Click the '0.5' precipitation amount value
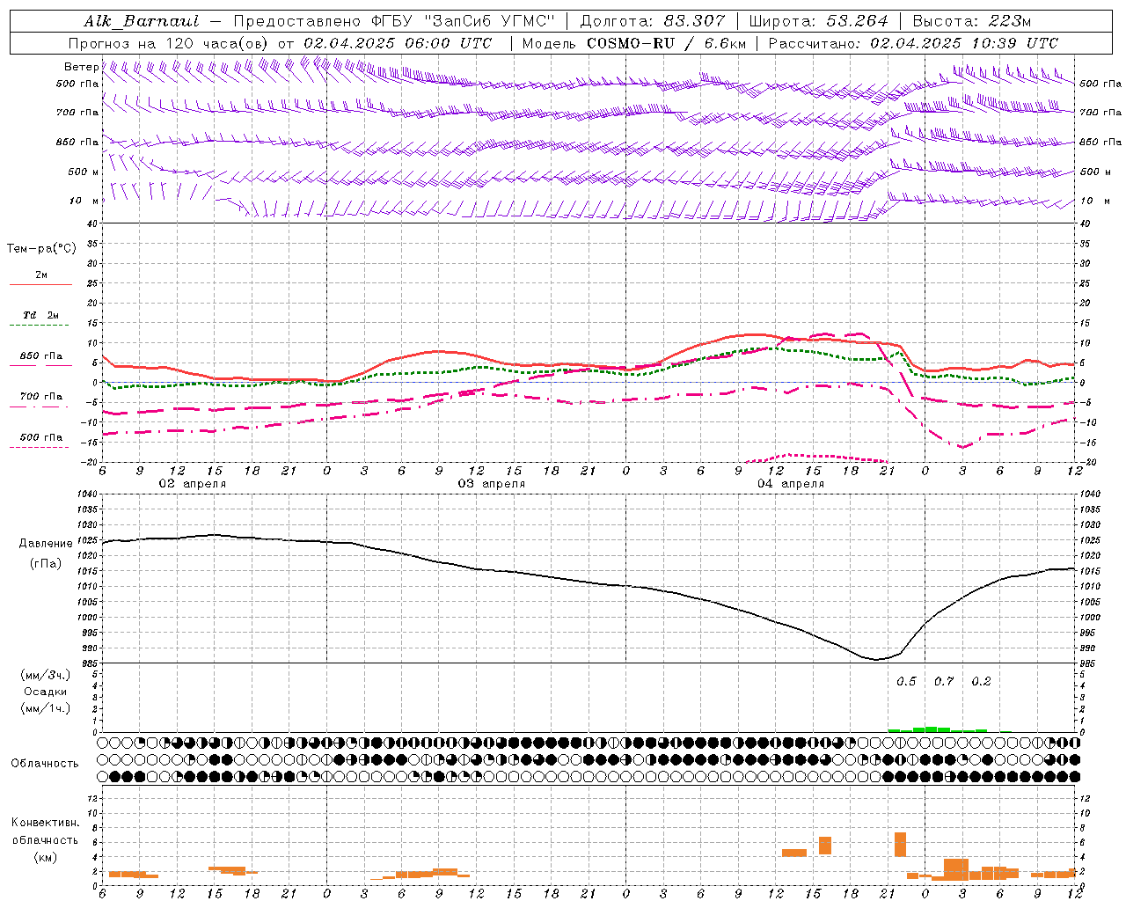Screen dimensions: 1126x901 (906, 682)
